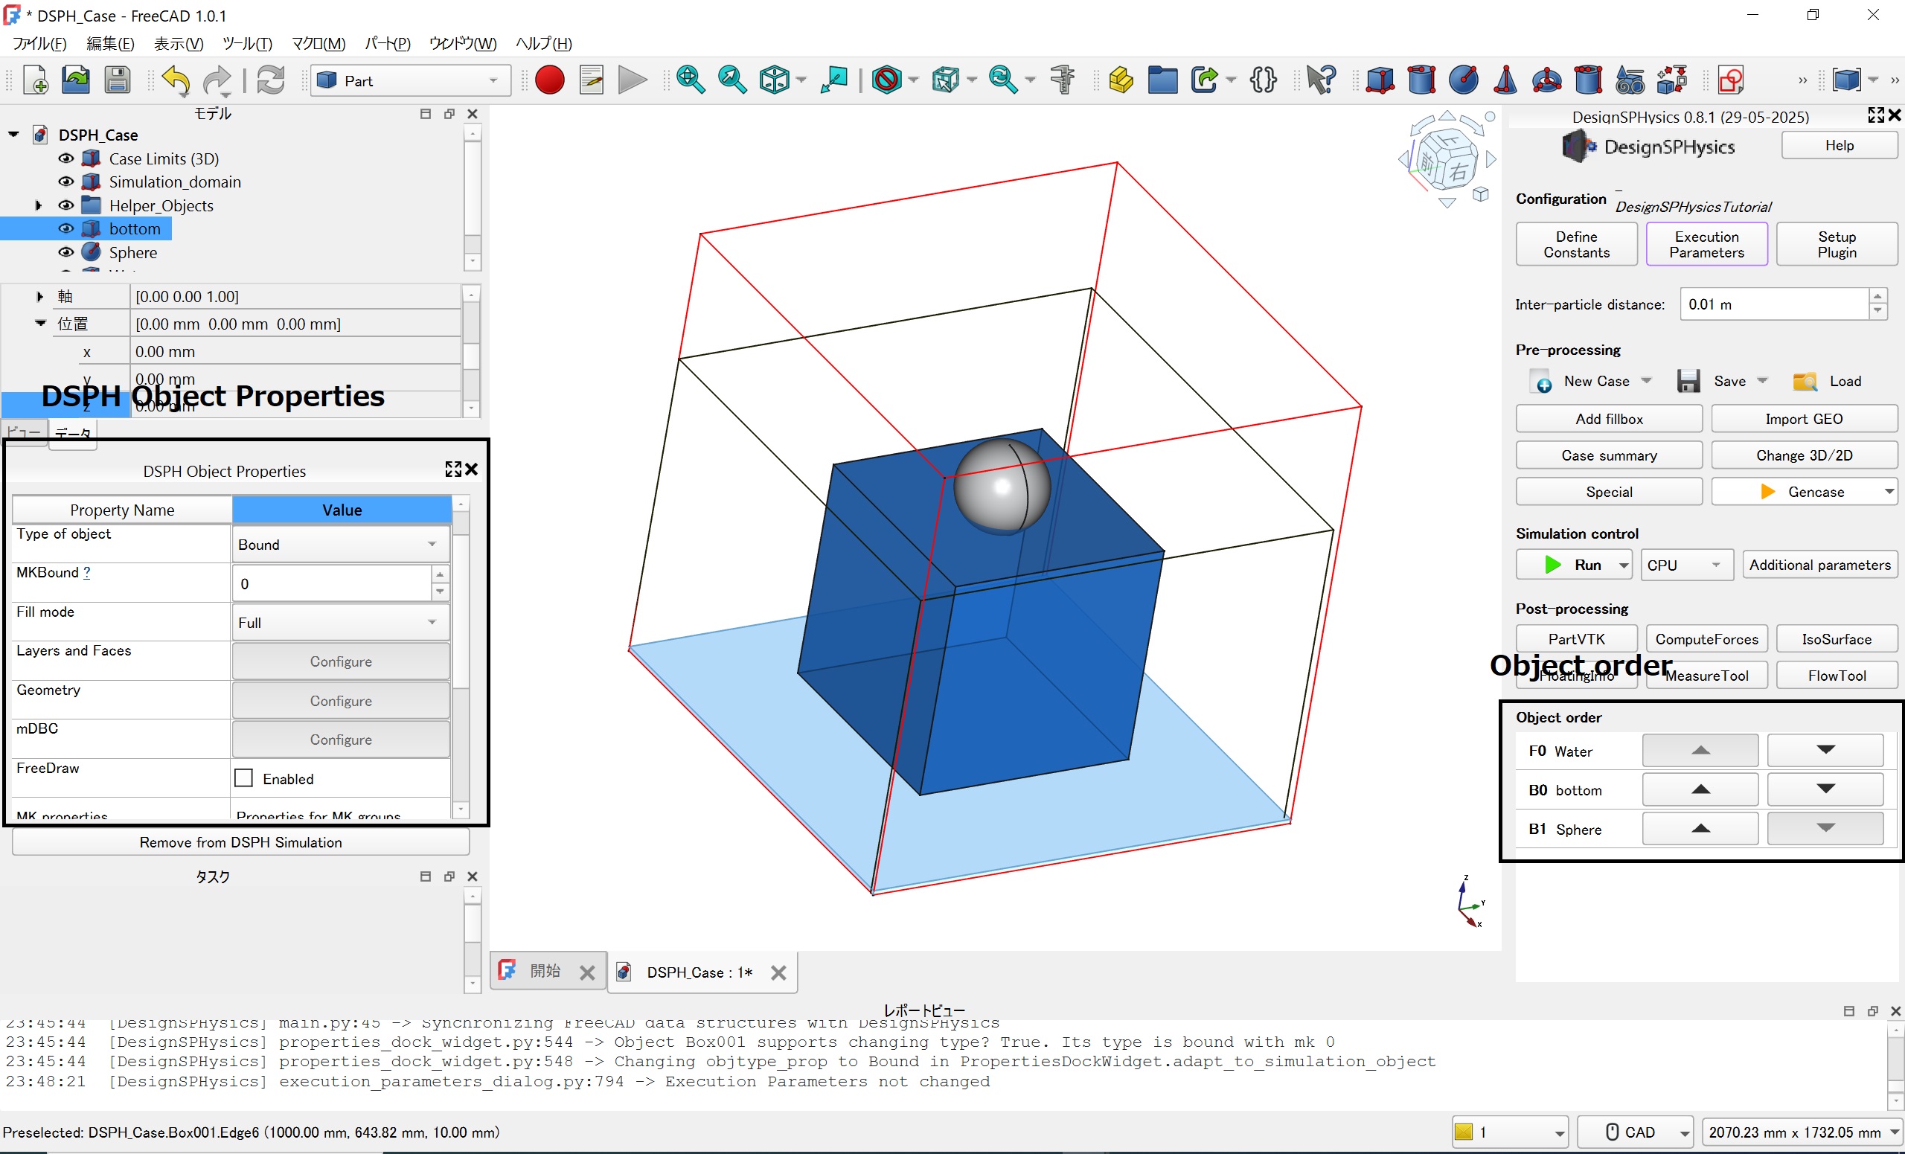
Task: Select the Sphere item in model tree
Action: [132, 252]
